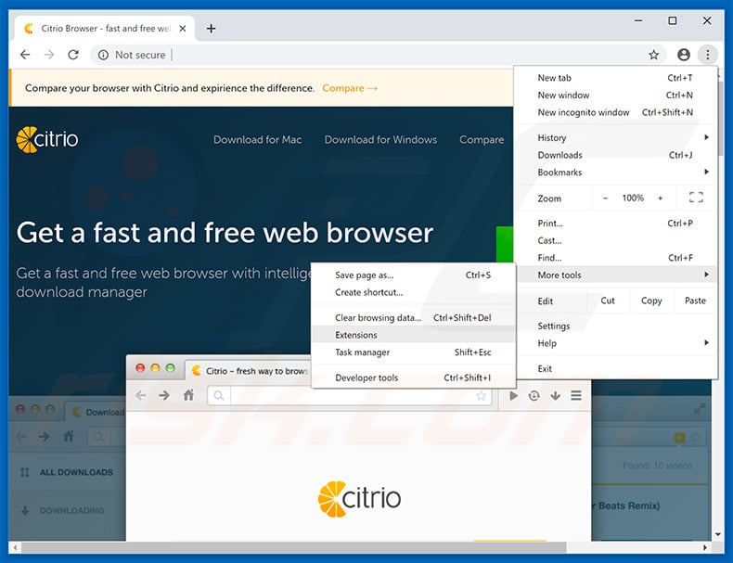Choose Exit in the Chrome menu

(615, 368)
